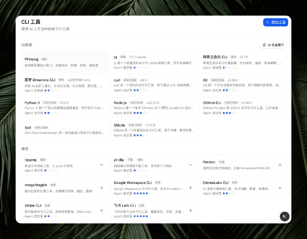Add Stripe CLI using the plus icon
This screenshot has height=239, width=307.
click(101, 210)
